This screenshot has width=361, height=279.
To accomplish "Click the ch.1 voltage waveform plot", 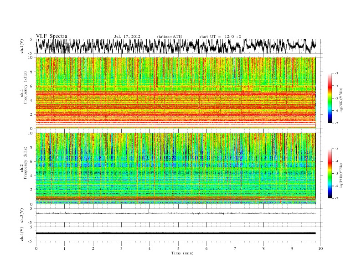I will click(x=175, y=46).
